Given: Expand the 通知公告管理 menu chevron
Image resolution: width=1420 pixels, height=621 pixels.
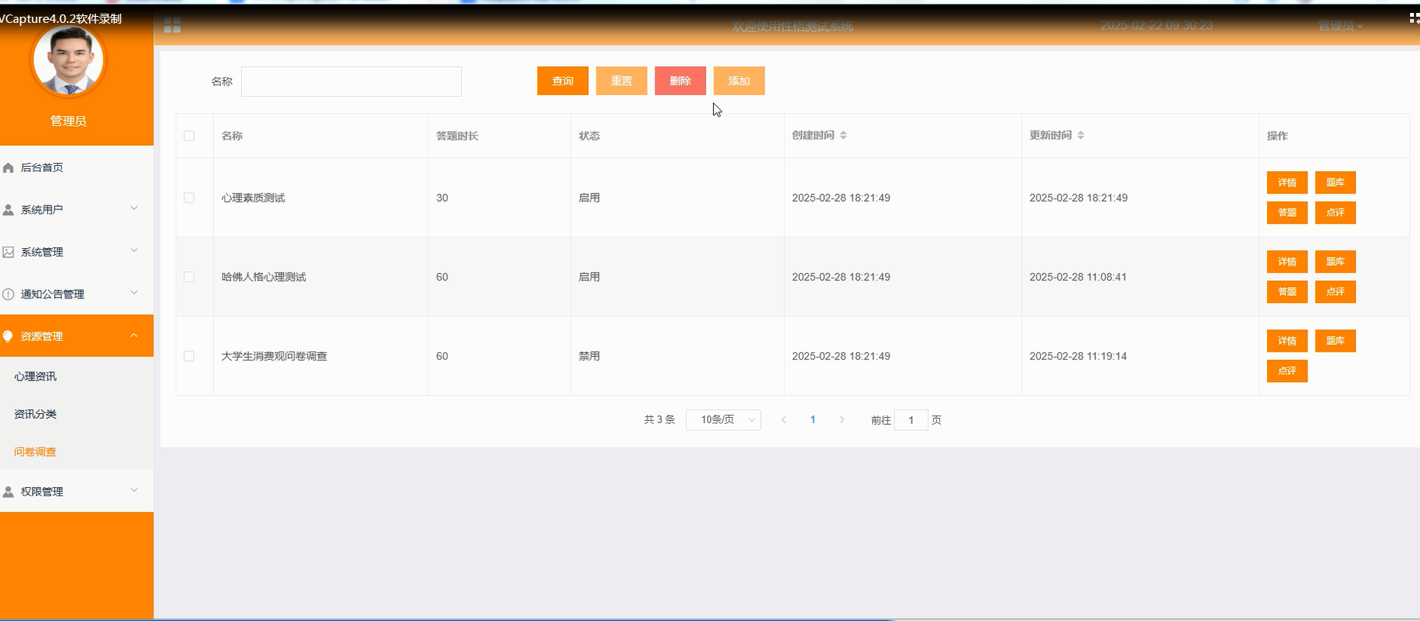Looking at the screenshot, I should tap(134, 293).
